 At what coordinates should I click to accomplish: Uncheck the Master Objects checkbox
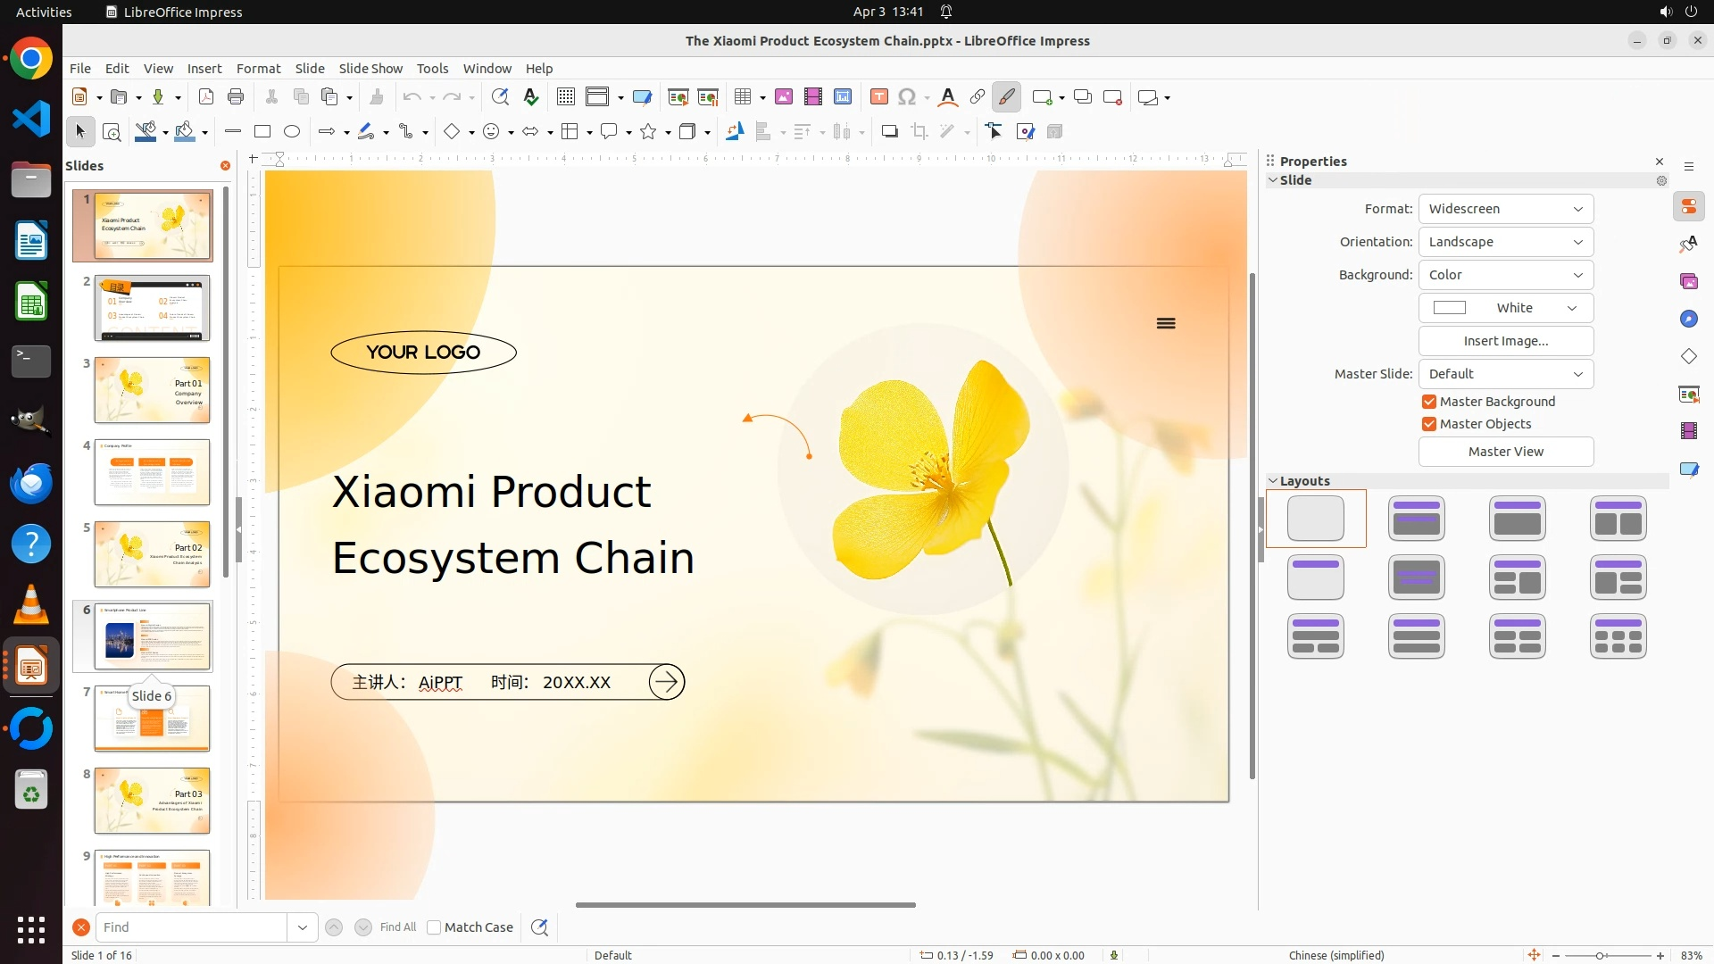tap(1429, 424)
